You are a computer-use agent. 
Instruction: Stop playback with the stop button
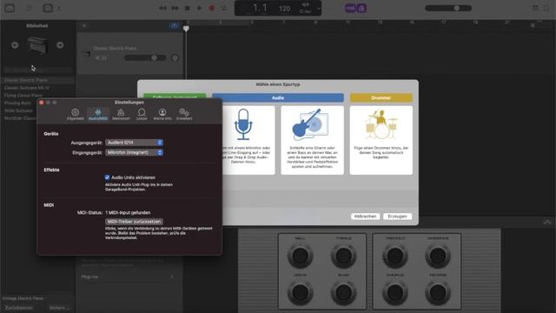tap(188, 8)
